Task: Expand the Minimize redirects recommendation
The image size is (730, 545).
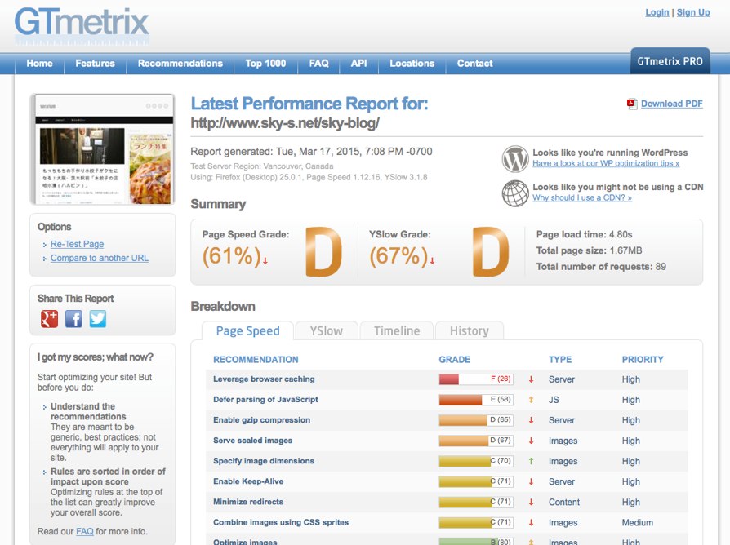Action: point(248,502)
